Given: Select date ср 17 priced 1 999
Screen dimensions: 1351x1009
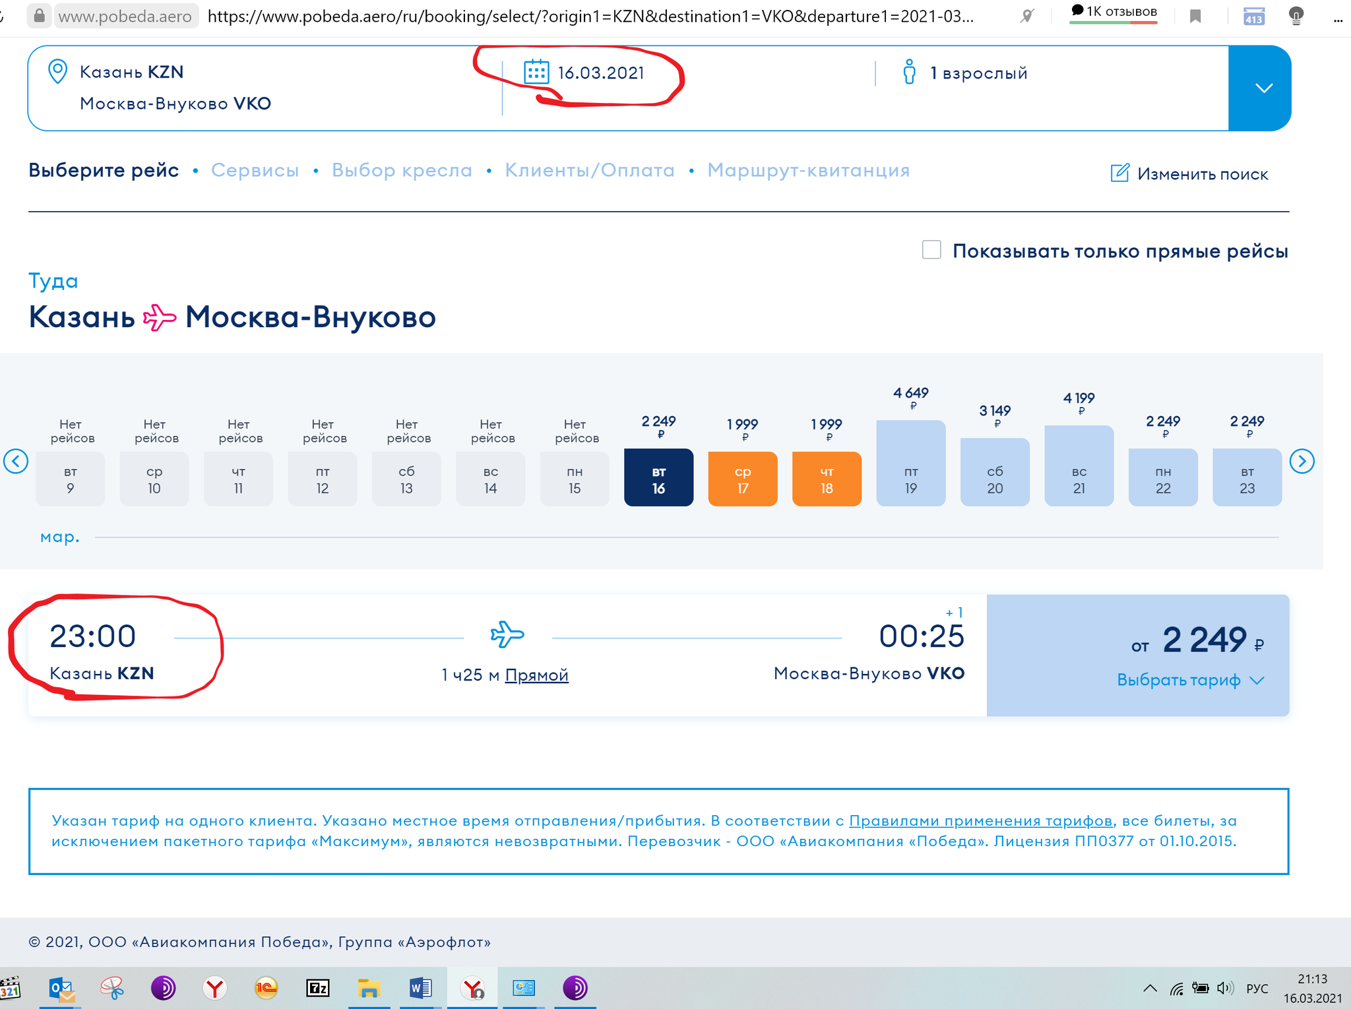Looking at the screenshot, I should (743, 479).
